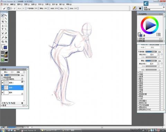Select the Grabber hand tool
This screenshot has width=166, height=132.
[6, 42]
